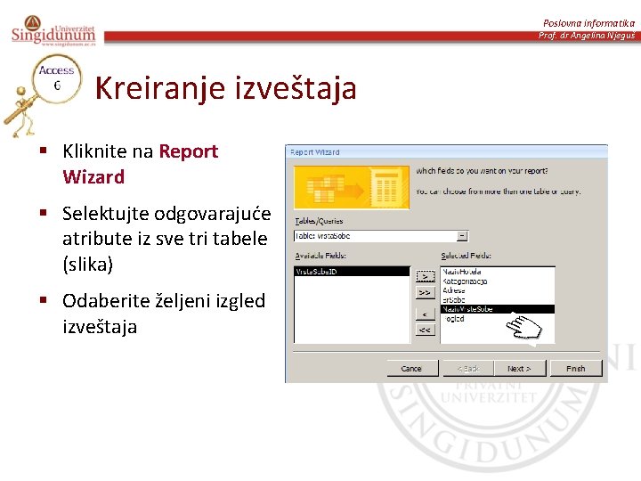Select Kategorizacija in Selected Fields list
Screen dimensions: 641x481
point(498,281)
